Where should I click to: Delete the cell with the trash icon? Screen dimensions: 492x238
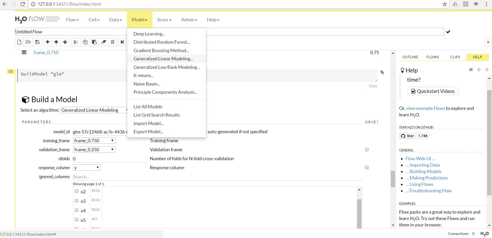(x=113, y=42)
